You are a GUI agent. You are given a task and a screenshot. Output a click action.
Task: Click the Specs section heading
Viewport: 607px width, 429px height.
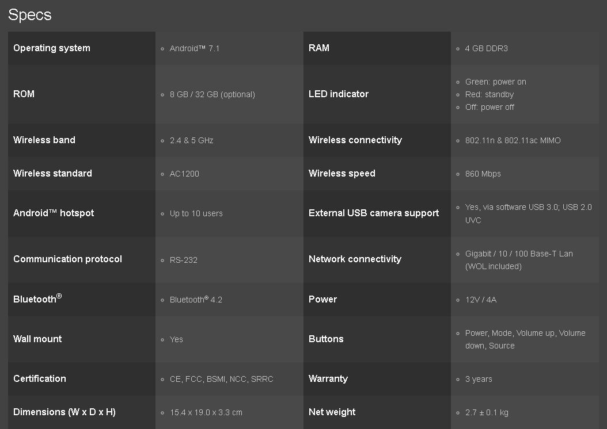30,15
